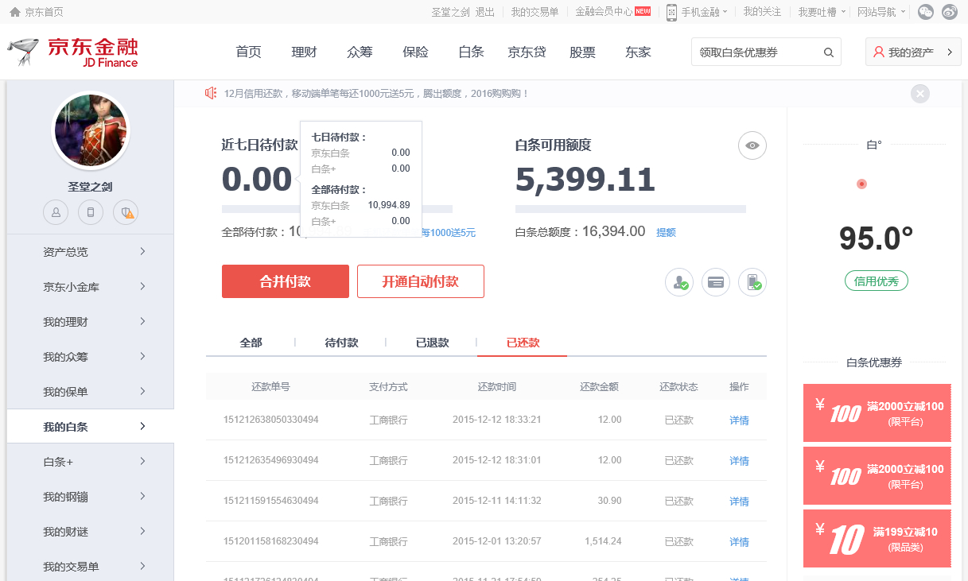The image size is (968, 581).
Task: Click the 手机金融 phone QR icon
Action: 671,12
